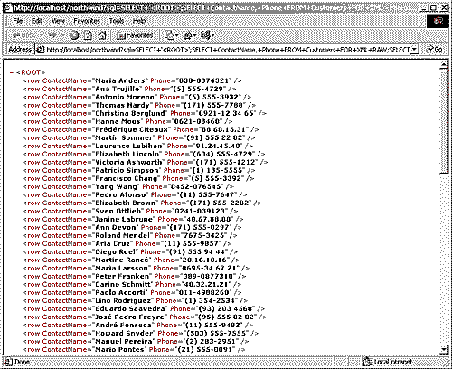Viewport: 452px width, 369px height.
Task: Click the Local intranet zone icon
Action: [x=368, y=361]
